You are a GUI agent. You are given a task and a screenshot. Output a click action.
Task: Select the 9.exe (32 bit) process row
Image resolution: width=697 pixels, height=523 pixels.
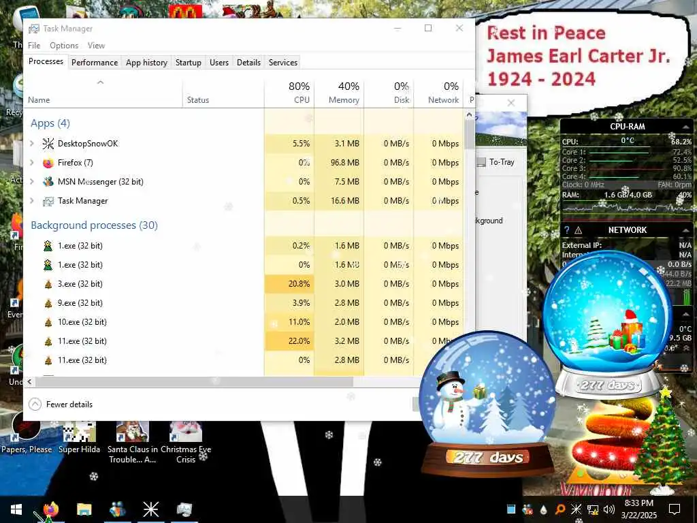click(x=244, y=303)
